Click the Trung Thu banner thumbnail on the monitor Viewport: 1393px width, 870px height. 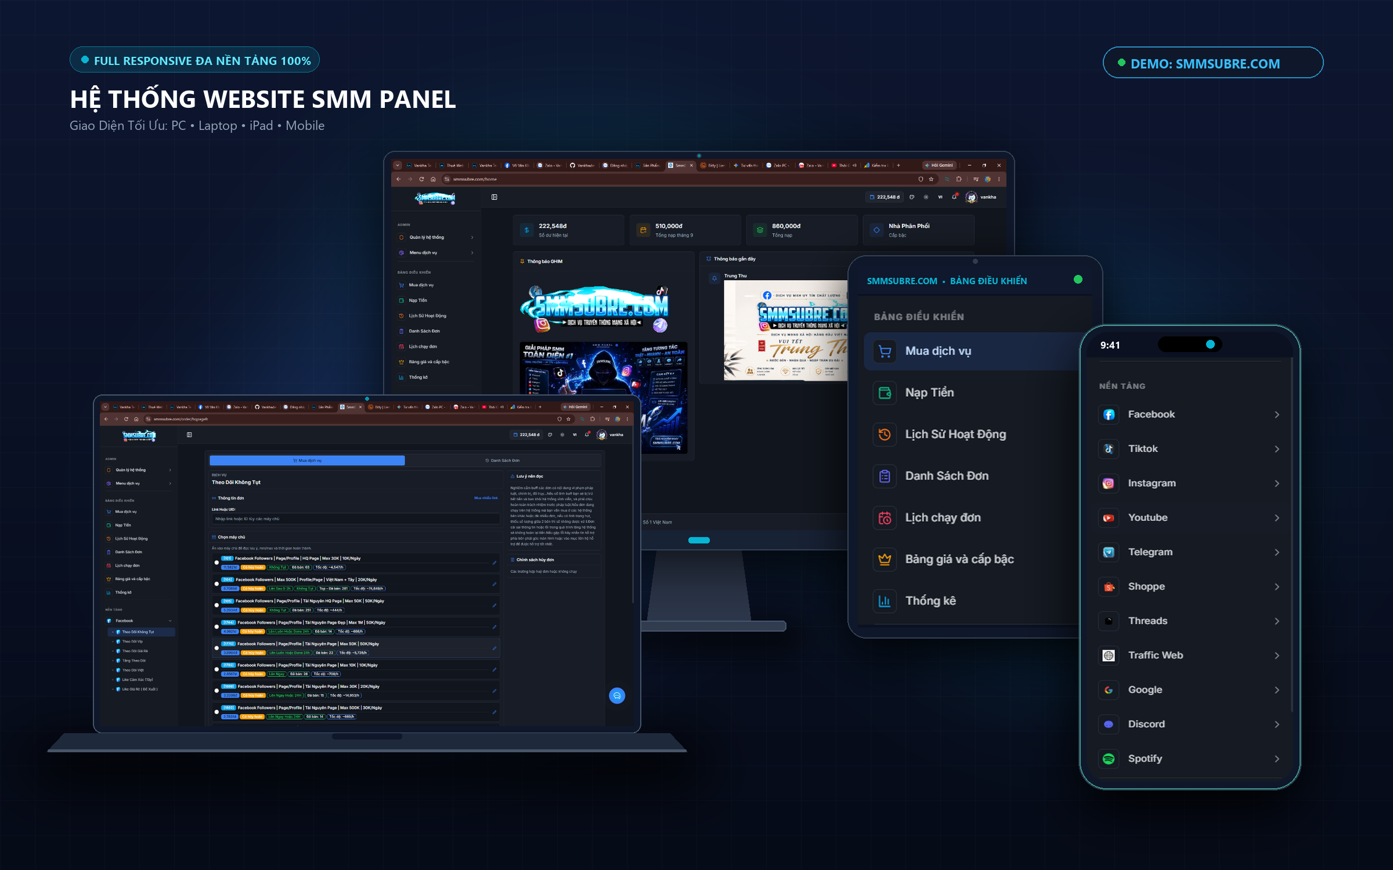pos(785,330)
